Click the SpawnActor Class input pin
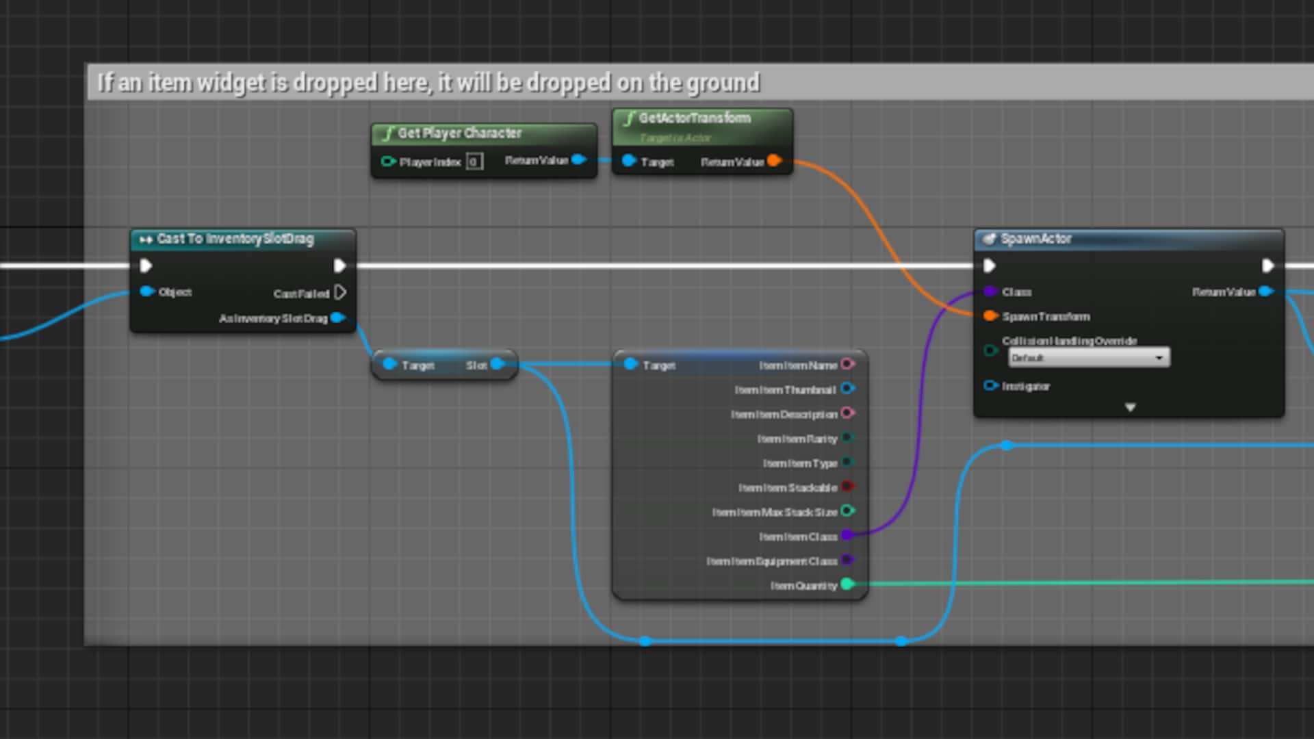Viewport: 1314px width, 739px height. pyautogui.click(x=990, y=291)
